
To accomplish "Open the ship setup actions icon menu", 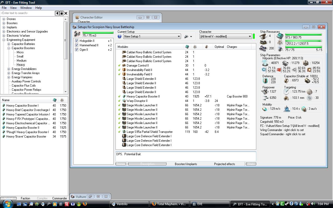I will (x=188, y=37).
